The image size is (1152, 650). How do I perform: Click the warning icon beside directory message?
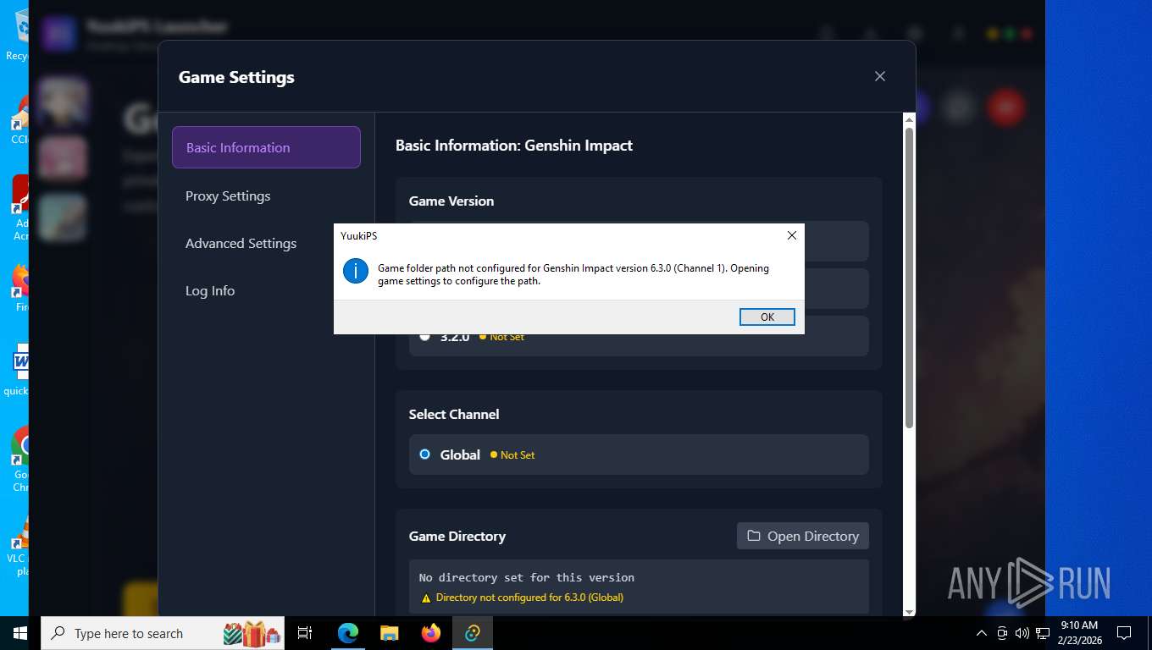pyautogui.click(x=426, y=598)
